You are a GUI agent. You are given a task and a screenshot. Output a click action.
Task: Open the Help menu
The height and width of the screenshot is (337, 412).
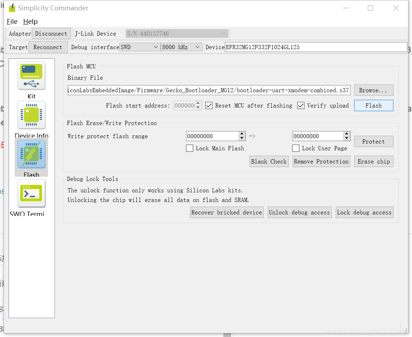point(31,21)
